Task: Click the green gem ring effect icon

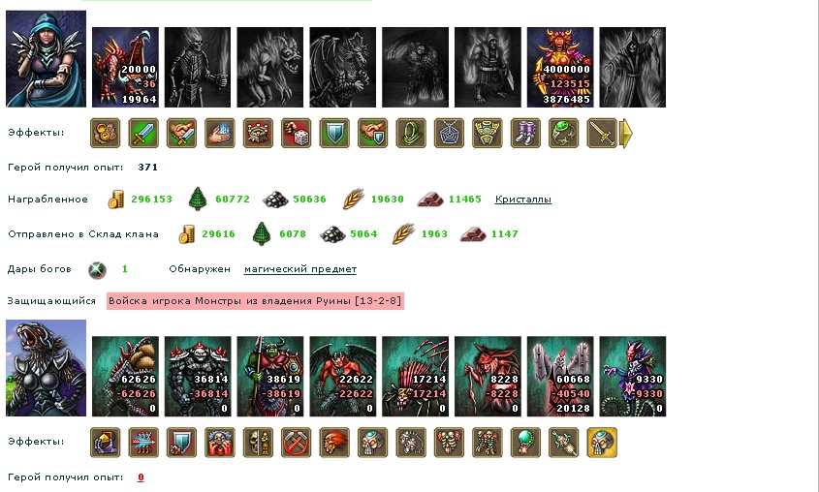Action: [563, 133]
